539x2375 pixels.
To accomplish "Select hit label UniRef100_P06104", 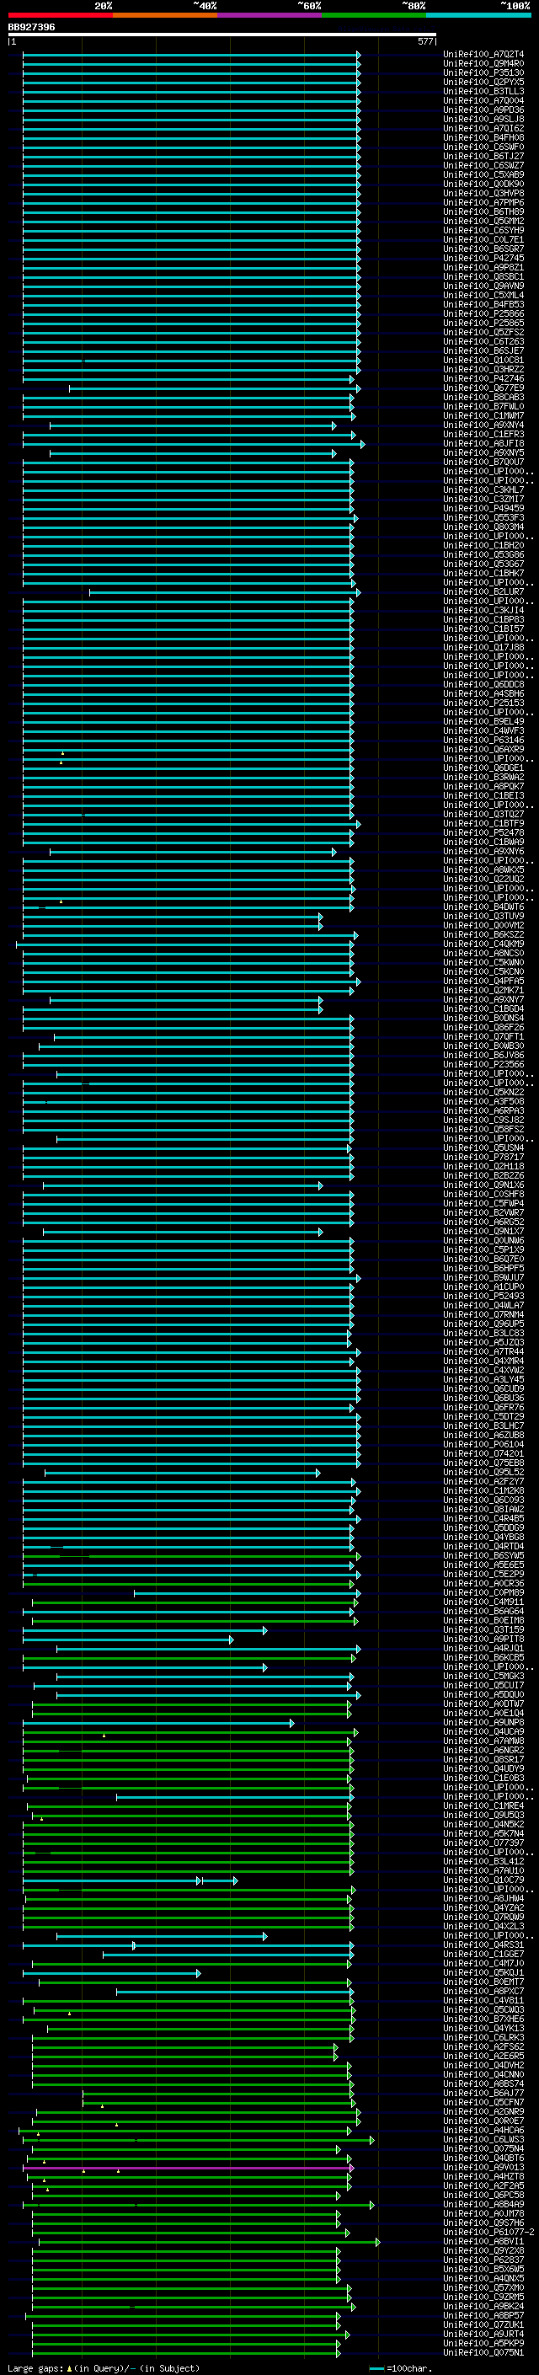I will coord(483,1445).
